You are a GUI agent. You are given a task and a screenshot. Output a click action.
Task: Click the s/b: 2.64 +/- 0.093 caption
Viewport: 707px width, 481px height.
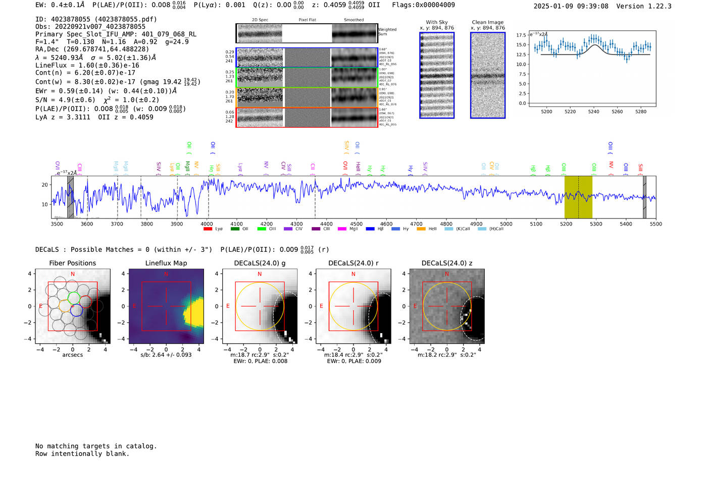click(166, 355)
